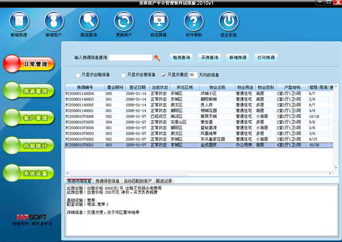The height and width of the screenshot is (242, 342).
Task: Select row FC200801140003
Action: coord(199,99)
